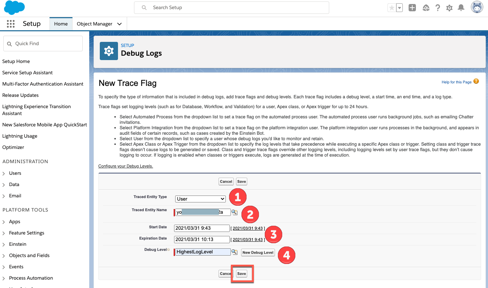This screenshot has height=288, width=488.
Task: Click the Traced Entity Name lookup icon
Action: tap(235, 212)
